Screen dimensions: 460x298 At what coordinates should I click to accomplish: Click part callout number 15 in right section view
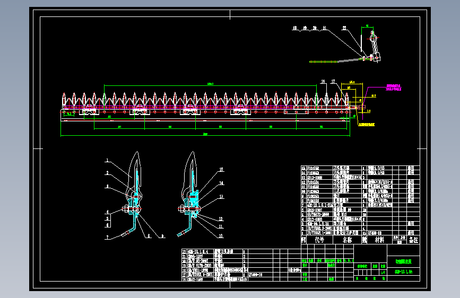(x=221, y=170)
